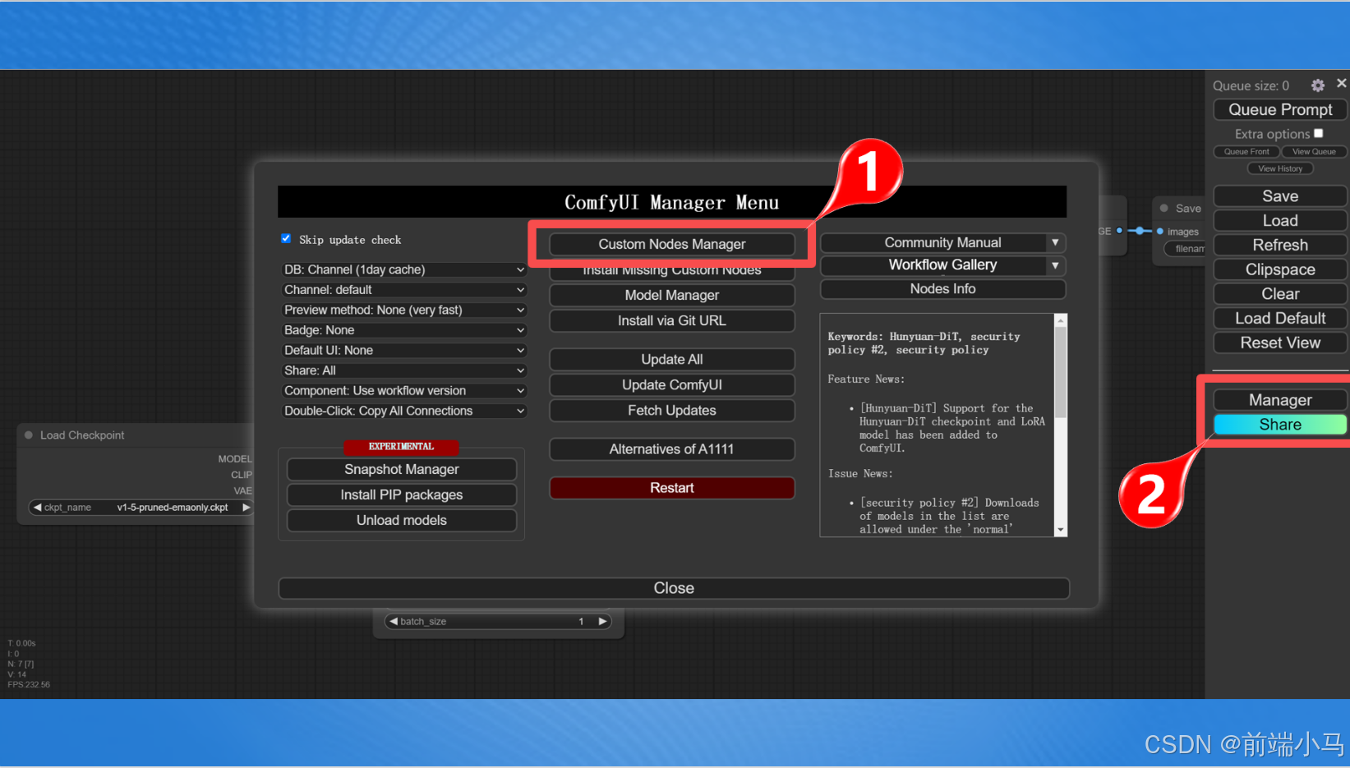Click the Save node collapse dot
1350x768 pixels.
[1163, 209]
